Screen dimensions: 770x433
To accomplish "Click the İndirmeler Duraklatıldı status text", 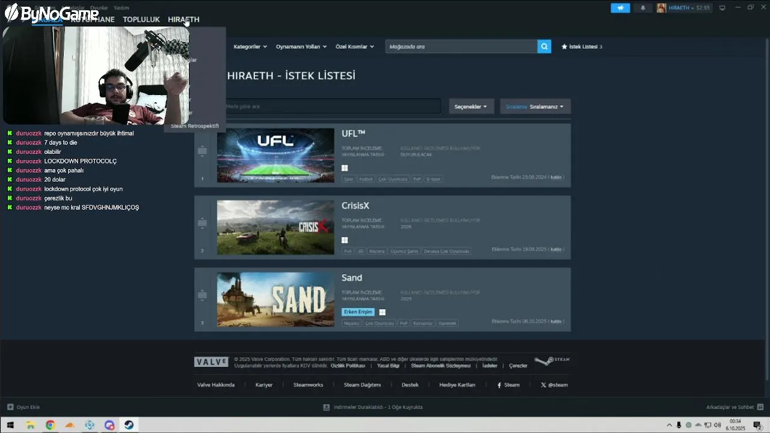I will (378, 407).
